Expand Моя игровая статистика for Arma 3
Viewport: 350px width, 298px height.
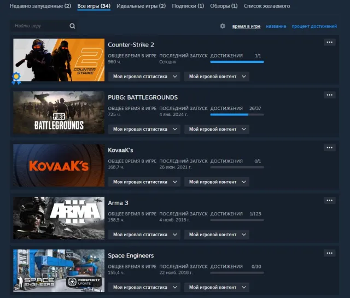144,235
